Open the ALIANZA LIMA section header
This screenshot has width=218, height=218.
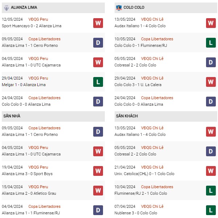pos(53,8)
